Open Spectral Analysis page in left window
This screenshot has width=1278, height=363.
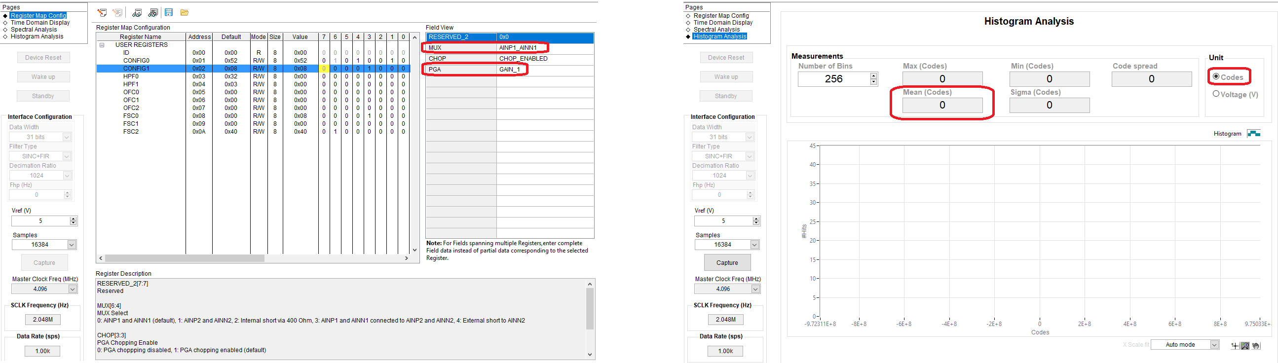point(34,30)
